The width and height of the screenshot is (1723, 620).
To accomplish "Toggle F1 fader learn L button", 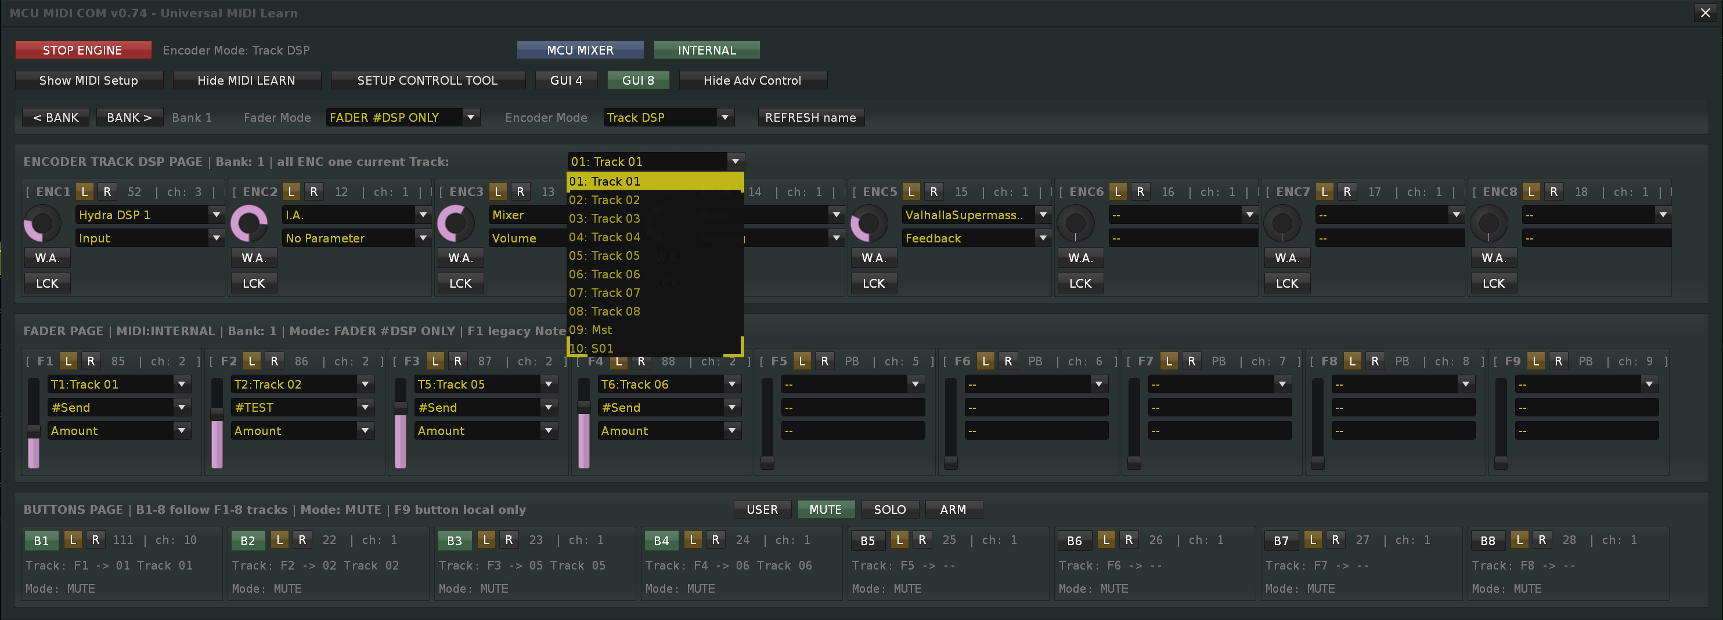I will [x=69, y=361].
